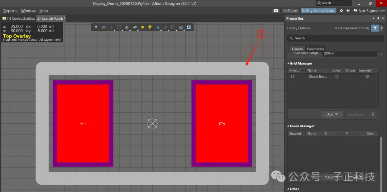
Task: Open the Align objects tool
Action: tap(127, 27)
